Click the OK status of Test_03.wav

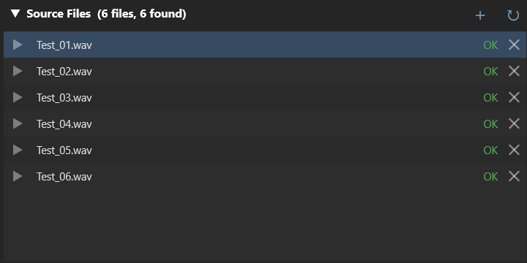(490, 98)
